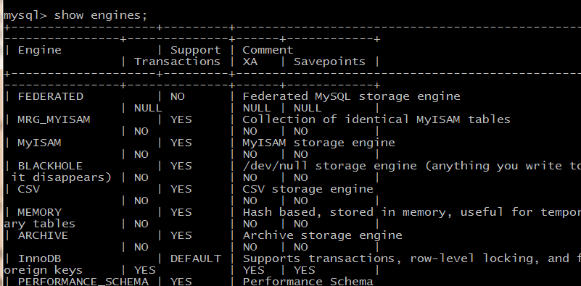Click the Comment column header

click(x=268, y=50)
